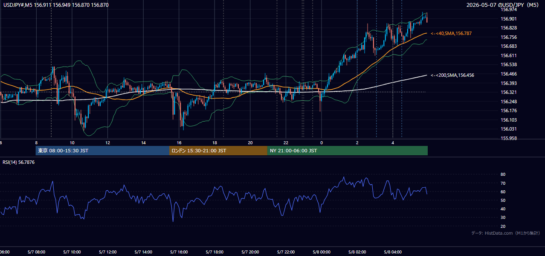The height and width of the screenshot is (256, 545).
Task: Click bottom time label 5/7 10:00
Action: [x=72, y=252]
